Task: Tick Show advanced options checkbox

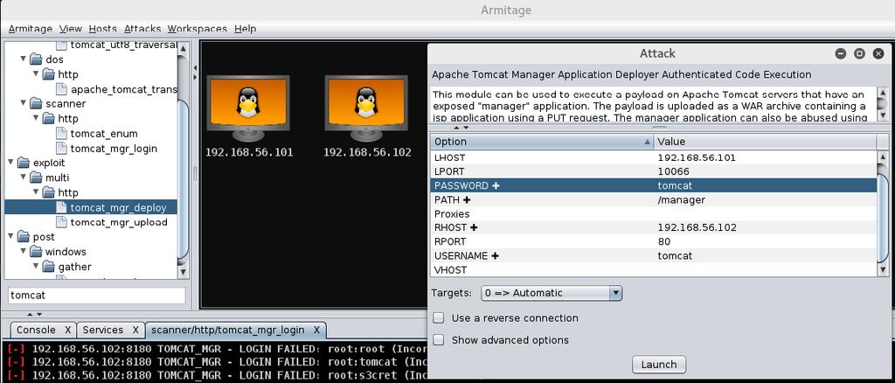Action: point(439,340)
